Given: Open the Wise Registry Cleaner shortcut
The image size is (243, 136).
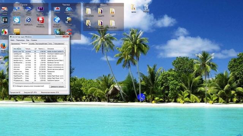Looking at the screenshot, I should click(68, 9).
